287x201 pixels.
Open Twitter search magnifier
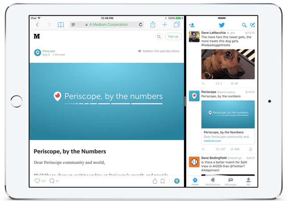point(244,25)
